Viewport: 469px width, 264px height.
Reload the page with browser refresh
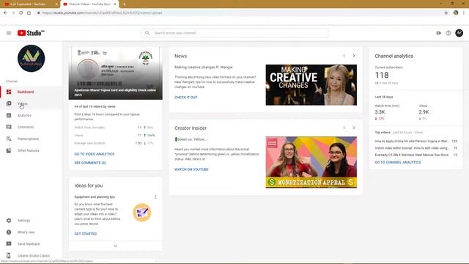click(21, 13)
